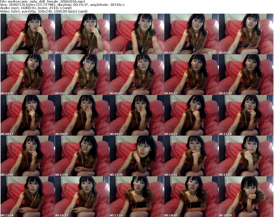This screenshot has width=274, height=217.
Task: Click the frame labeled 00:15:48
Action: pos(28,197)
